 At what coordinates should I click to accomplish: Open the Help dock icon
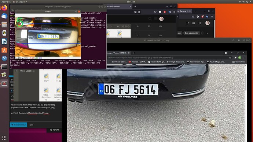click(4, 58)
